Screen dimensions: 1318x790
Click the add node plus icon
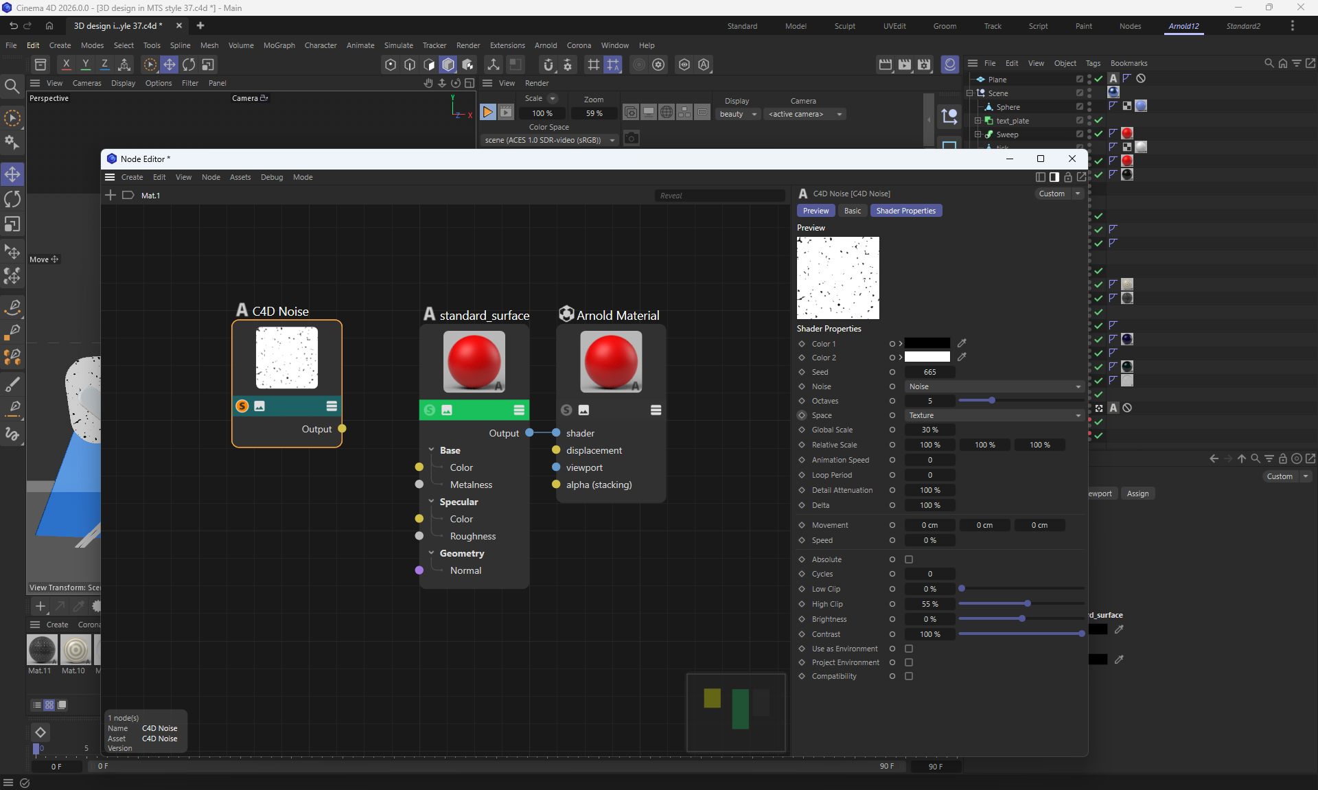111,196
